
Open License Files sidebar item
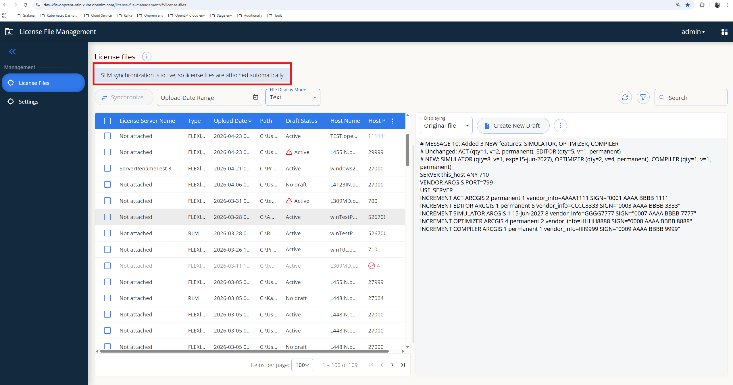tap(43, 83)
